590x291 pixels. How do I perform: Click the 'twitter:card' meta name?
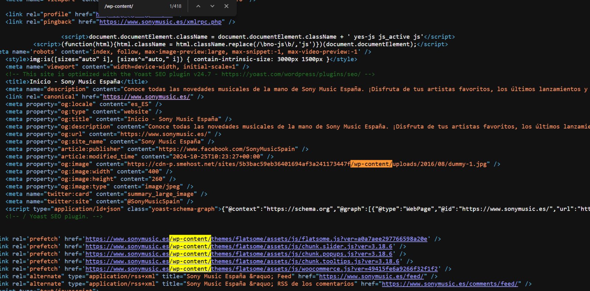[x=68, y=194]
